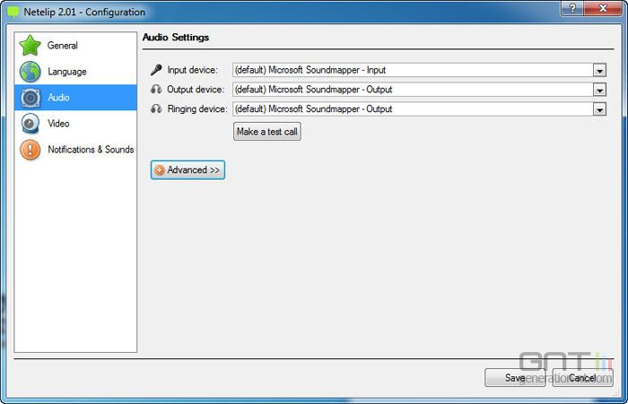Screen dimensions: 628x404
Task: Click the orange exclamation Notifications icon
Action: pyautogui.click(x=30, y=150)
